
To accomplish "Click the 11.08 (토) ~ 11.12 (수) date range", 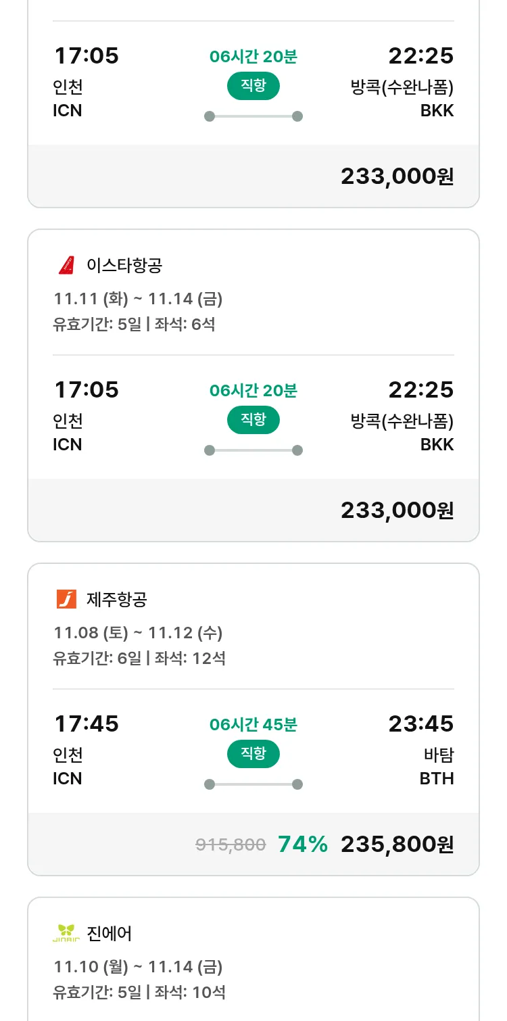I will coord(138,633).
